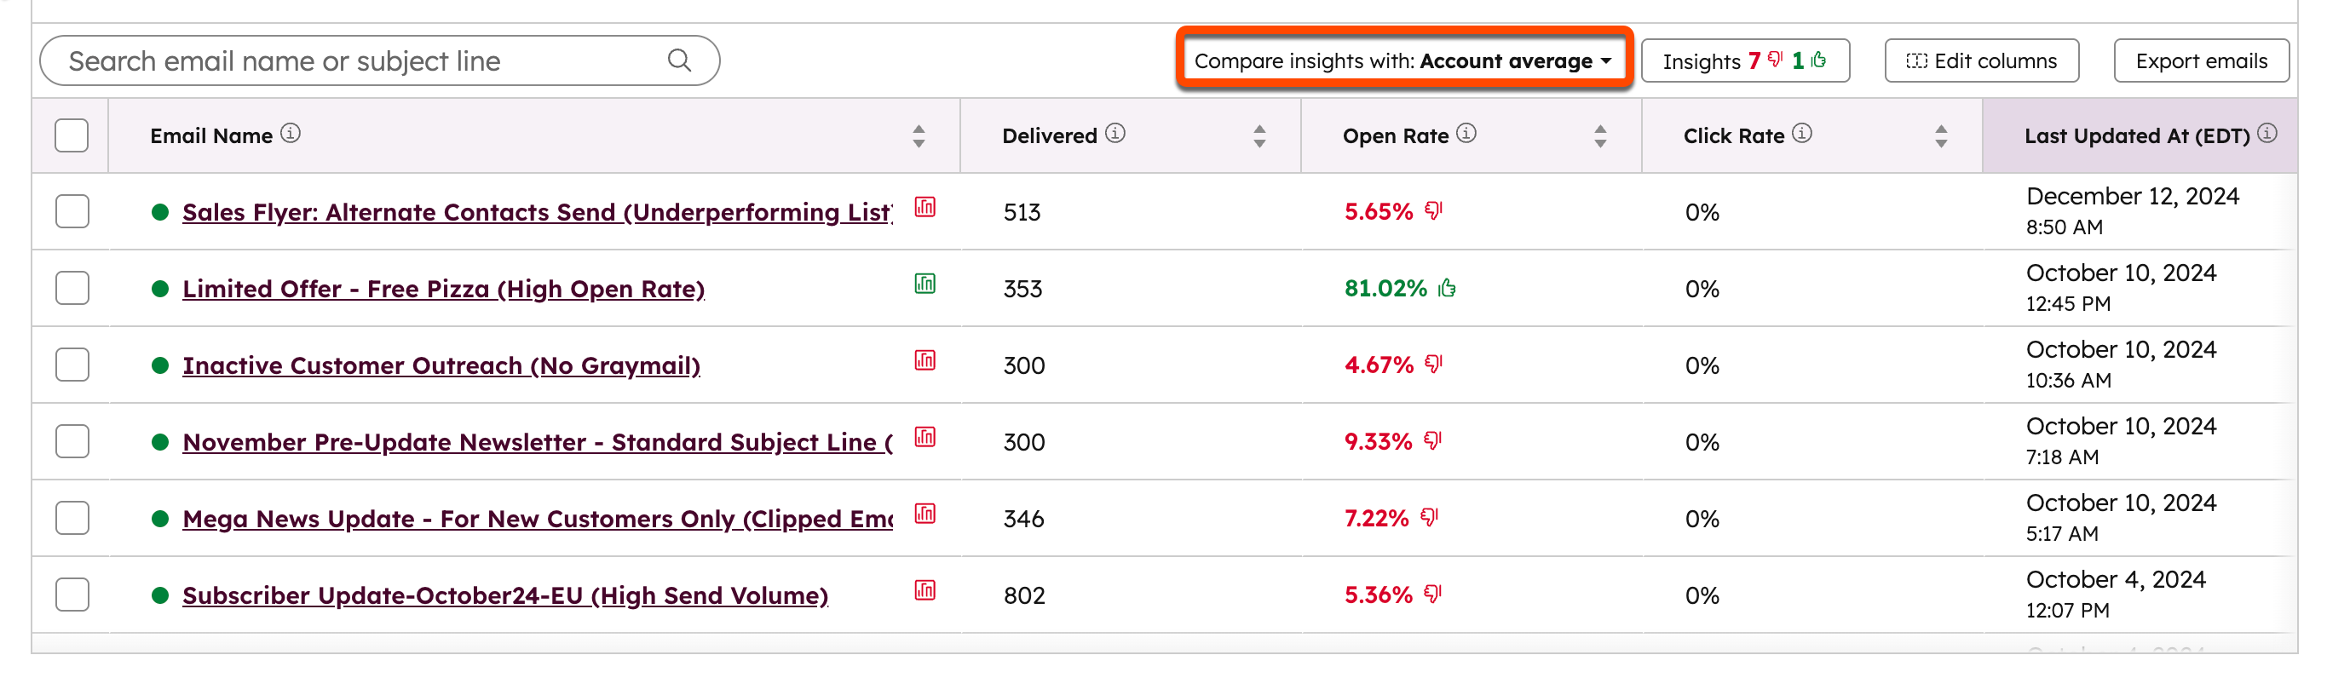Sort by the Email Name column arrows
The image size is (2350, 678).
tap(919, 136)
